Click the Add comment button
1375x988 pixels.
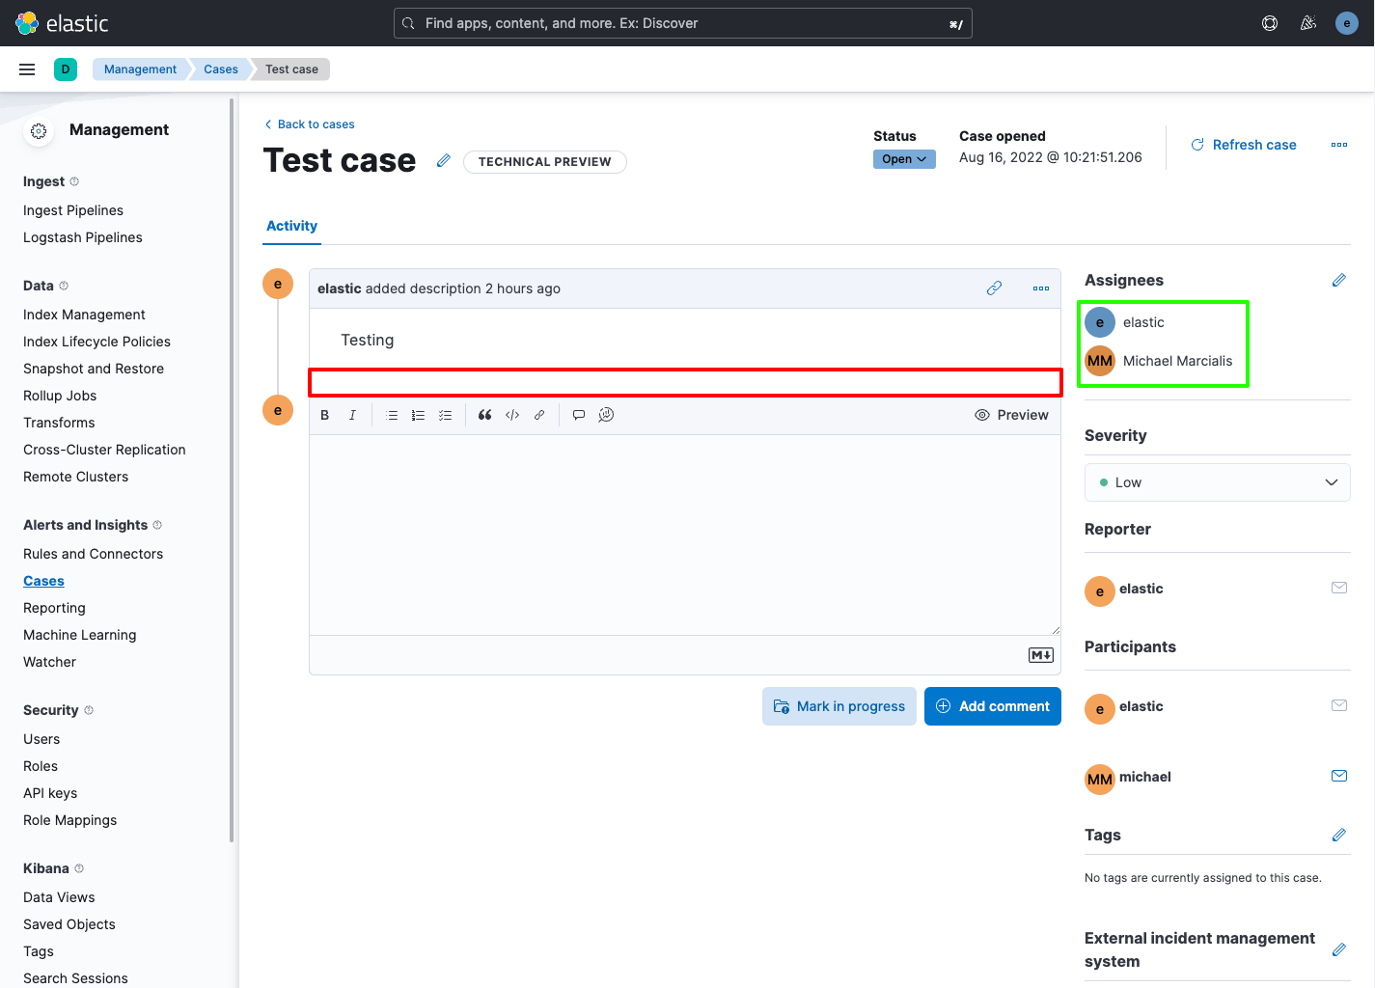(992, 705)
